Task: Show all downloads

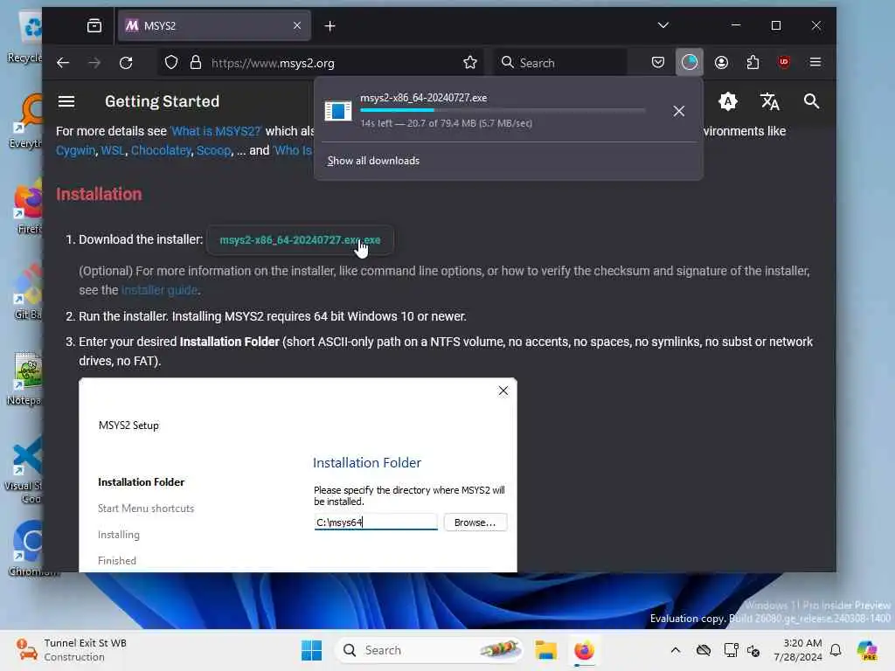Action: pos(373,161)
